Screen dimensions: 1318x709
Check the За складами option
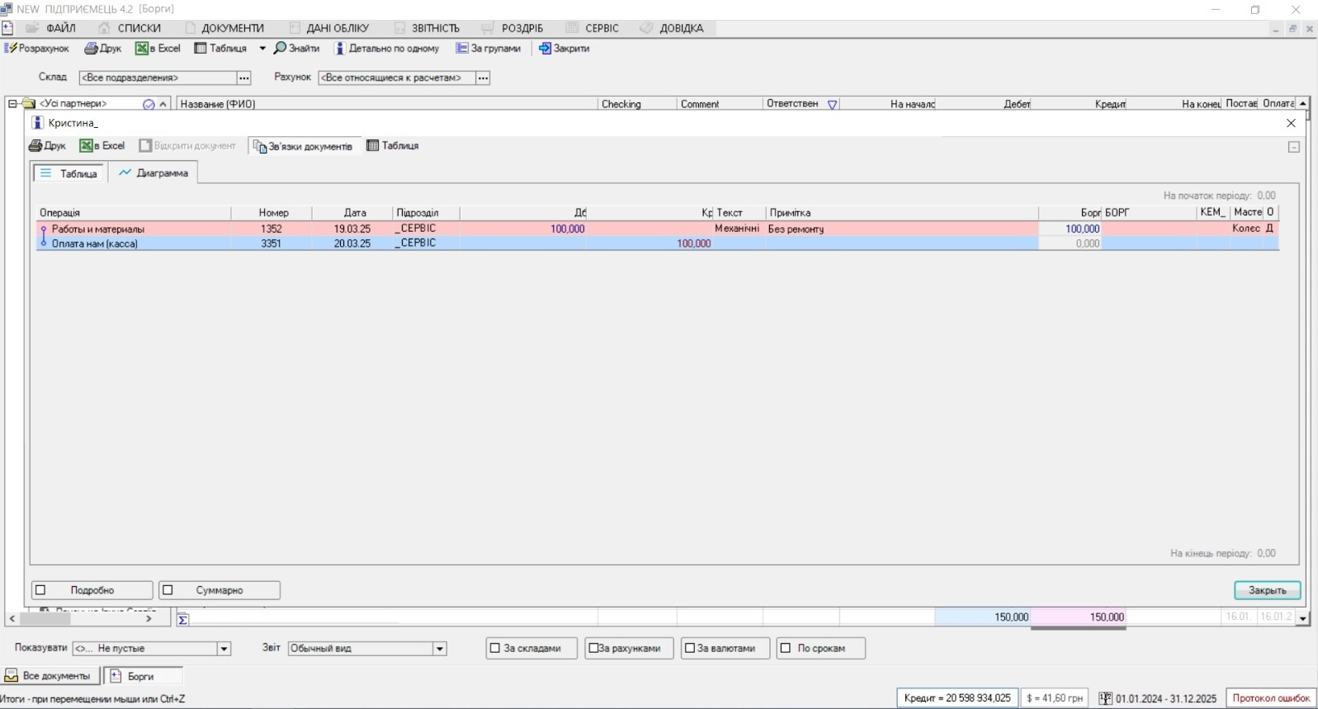pos(495,648)
